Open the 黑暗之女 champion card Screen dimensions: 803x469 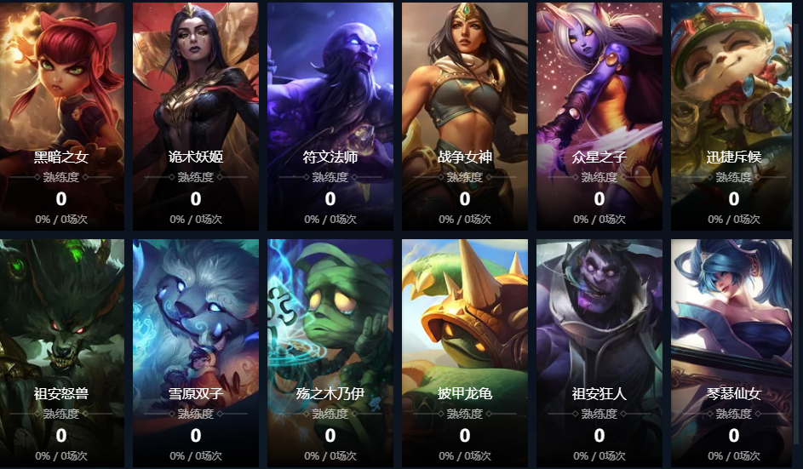61,117
